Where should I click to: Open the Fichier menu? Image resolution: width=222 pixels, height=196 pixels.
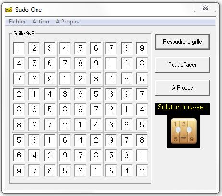click(17, 22)
